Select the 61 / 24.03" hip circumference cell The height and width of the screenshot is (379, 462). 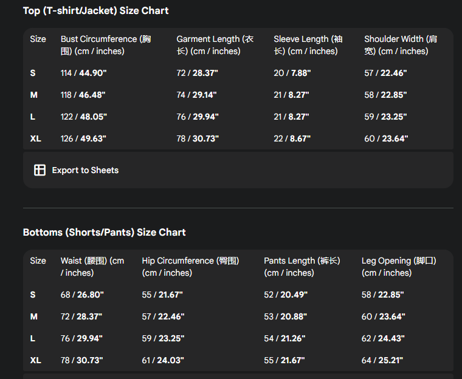coord(162,360)
